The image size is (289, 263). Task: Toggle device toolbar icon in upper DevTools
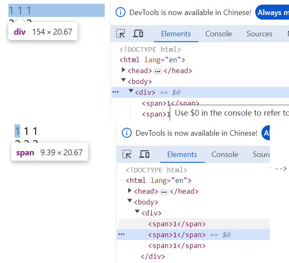pyautogui.click(x=138, y=34)
